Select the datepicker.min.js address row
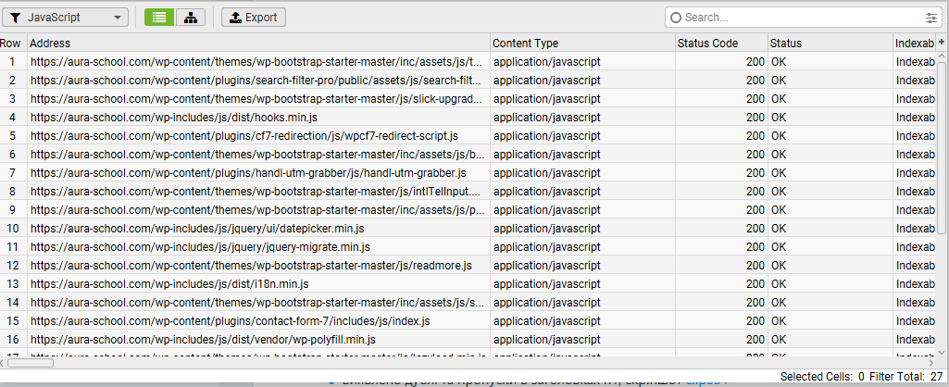 coord(258,229)
